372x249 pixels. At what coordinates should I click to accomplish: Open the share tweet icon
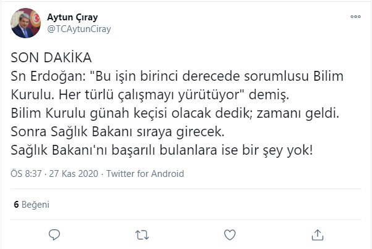click(x=317, y=235)
